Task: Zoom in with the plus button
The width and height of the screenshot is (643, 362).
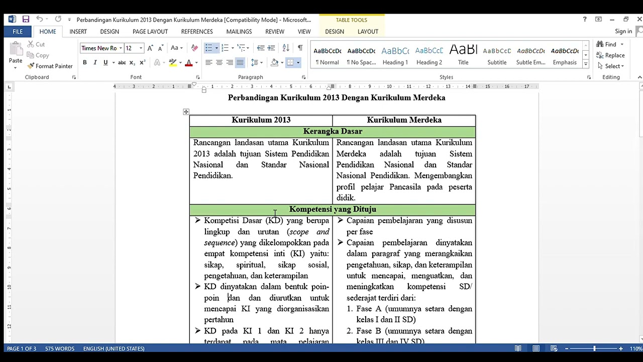Action: (x=621, y=348)
